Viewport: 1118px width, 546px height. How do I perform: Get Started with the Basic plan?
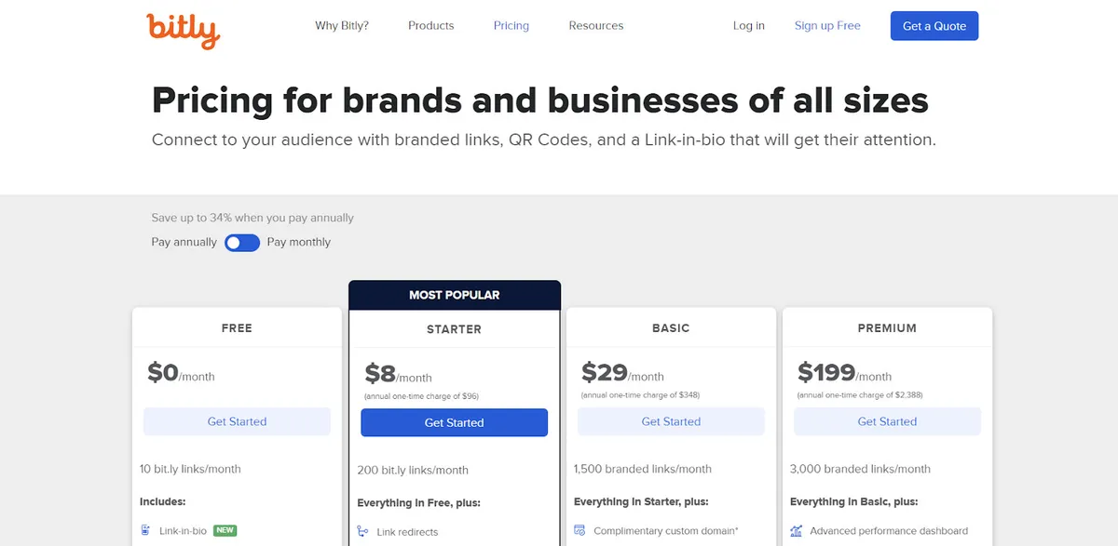[670, 421]
